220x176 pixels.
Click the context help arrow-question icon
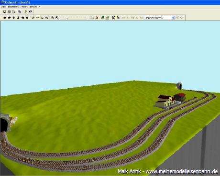coord(30,12)
